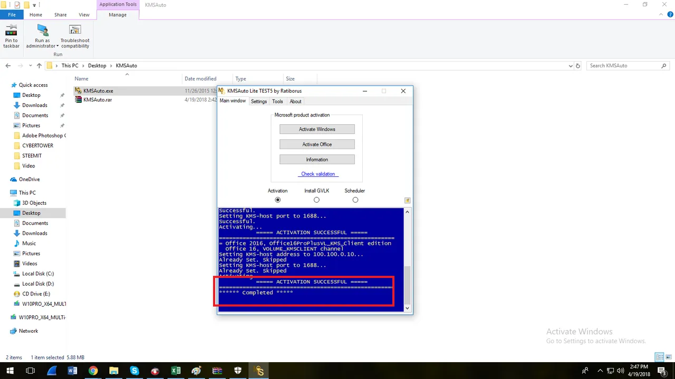Click the Desktop breadcrumb in the address bar
The width and height of the screenshot is (675, 379).
[x=97, y=66]
